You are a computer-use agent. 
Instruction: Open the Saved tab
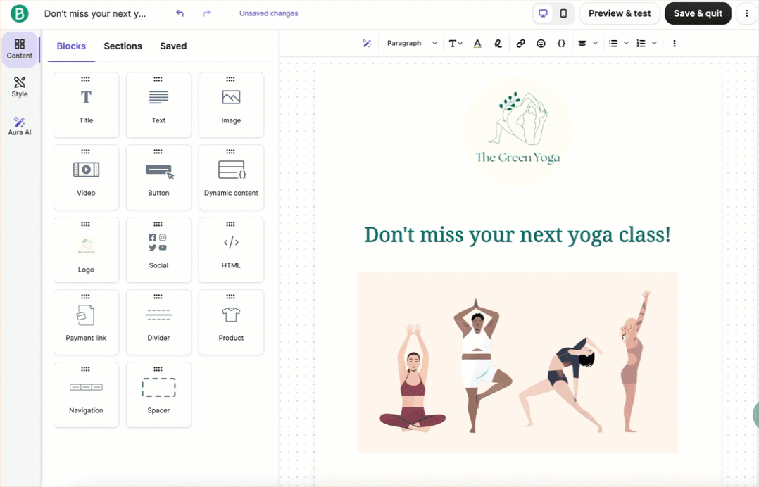click(173, 46)
